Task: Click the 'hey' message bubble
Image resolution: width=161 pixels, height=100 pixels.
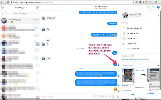Action: click(115, 53)
